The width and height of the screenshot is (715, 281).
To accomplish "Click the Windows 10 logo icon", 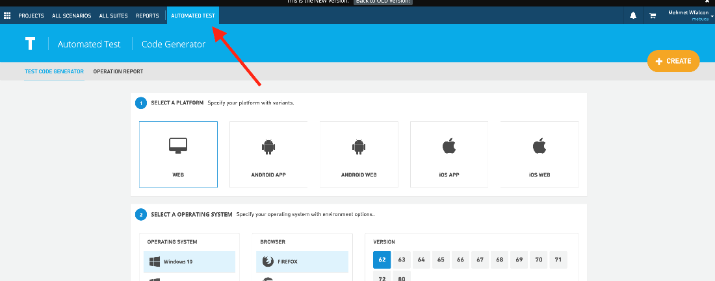I will point(155,262).
